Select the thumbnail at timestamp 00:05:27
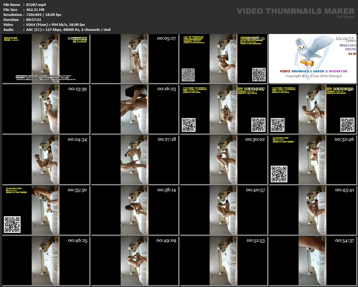This screenshot has height=287, width=358. tap(135, 59)
